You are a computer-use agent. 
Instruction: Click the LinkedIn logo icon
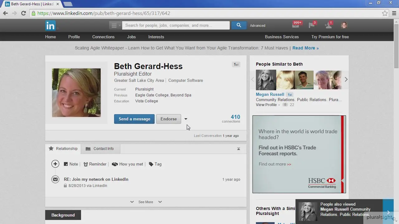(x=50, y=26)
